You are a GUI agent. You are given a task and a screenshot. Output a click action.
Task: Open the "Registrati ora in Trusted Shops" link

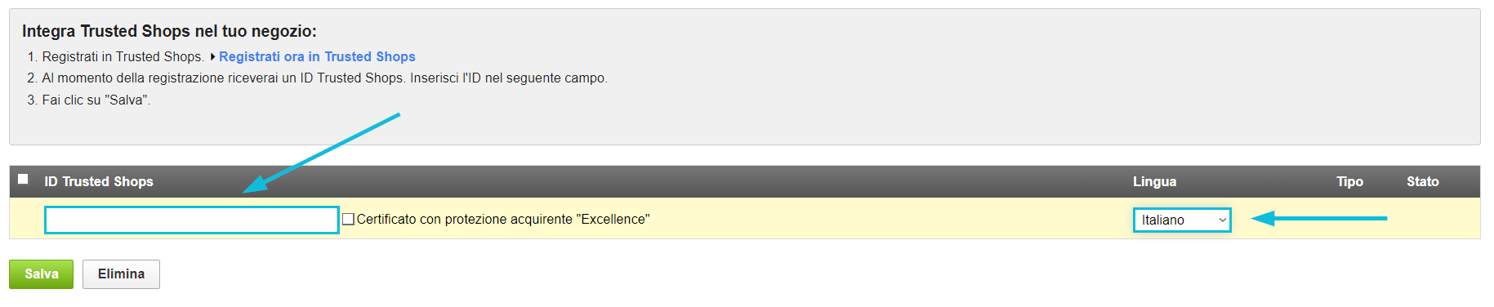(317, 56)
